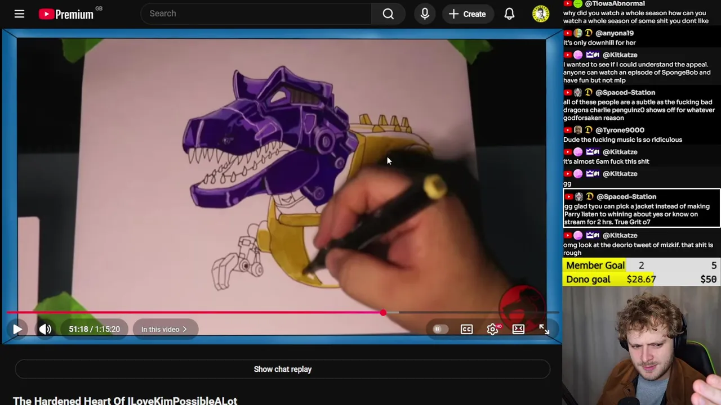Click message "it's only downhill for her"

click(599, 43)
